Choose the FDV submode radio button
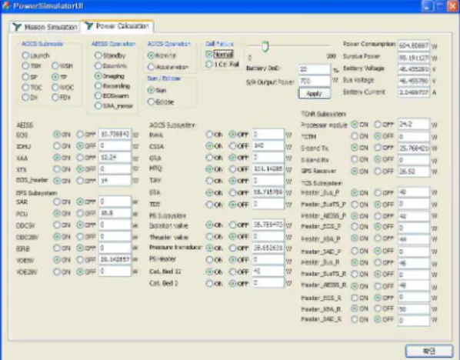 (x=55, y=97)
